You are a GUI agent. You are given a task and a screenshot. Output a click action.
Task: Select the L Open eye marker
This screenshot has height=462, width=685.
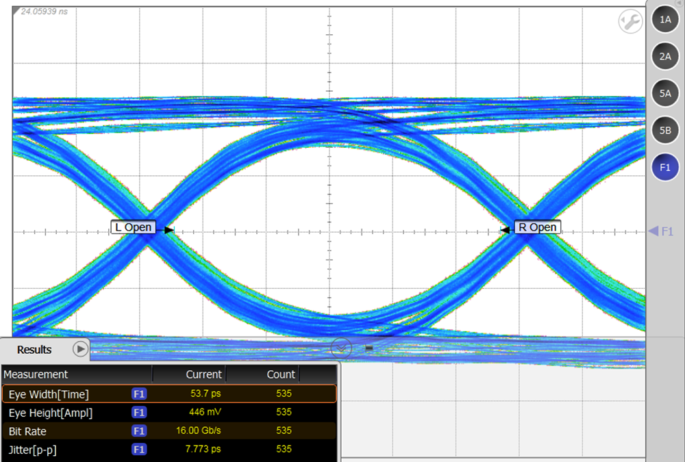pos(134,227)
